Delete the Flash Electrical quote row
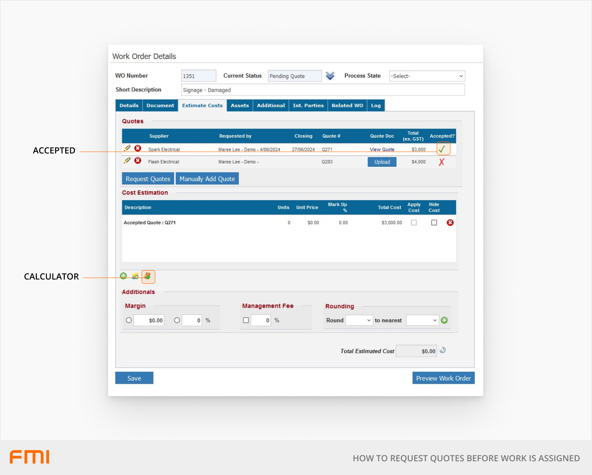Viewport: 592px width, 475px height. 138,161
